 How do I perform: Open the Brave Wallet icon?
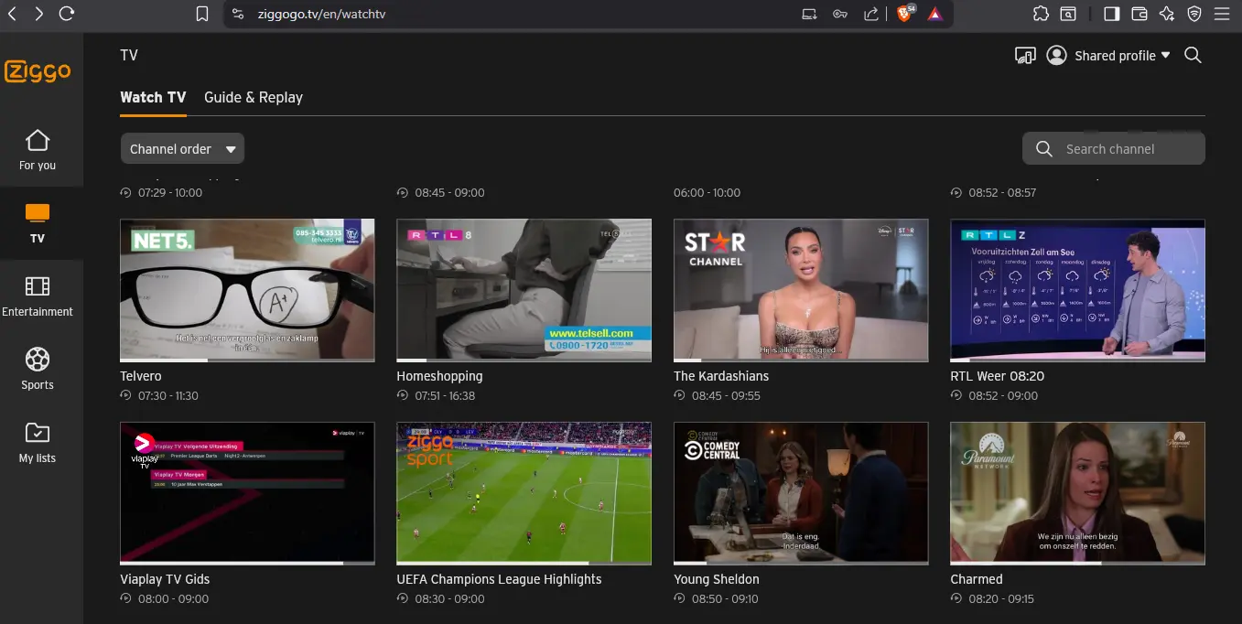(x=1139, y=14)
